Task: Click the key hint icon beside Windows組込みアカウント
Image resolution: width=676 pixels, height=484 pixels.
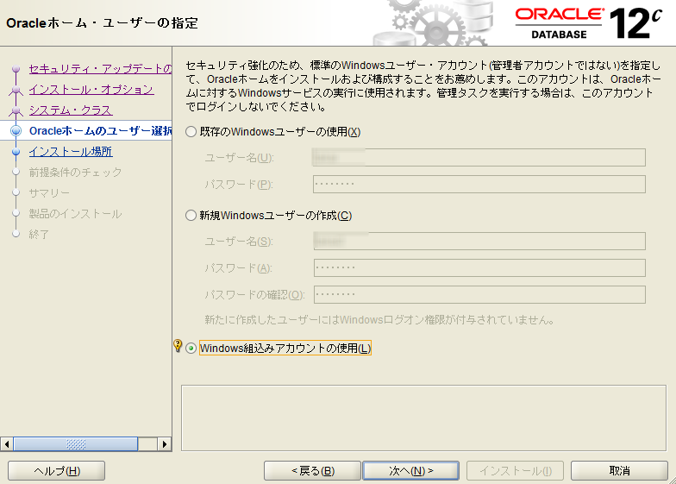Action: (178, 345)
